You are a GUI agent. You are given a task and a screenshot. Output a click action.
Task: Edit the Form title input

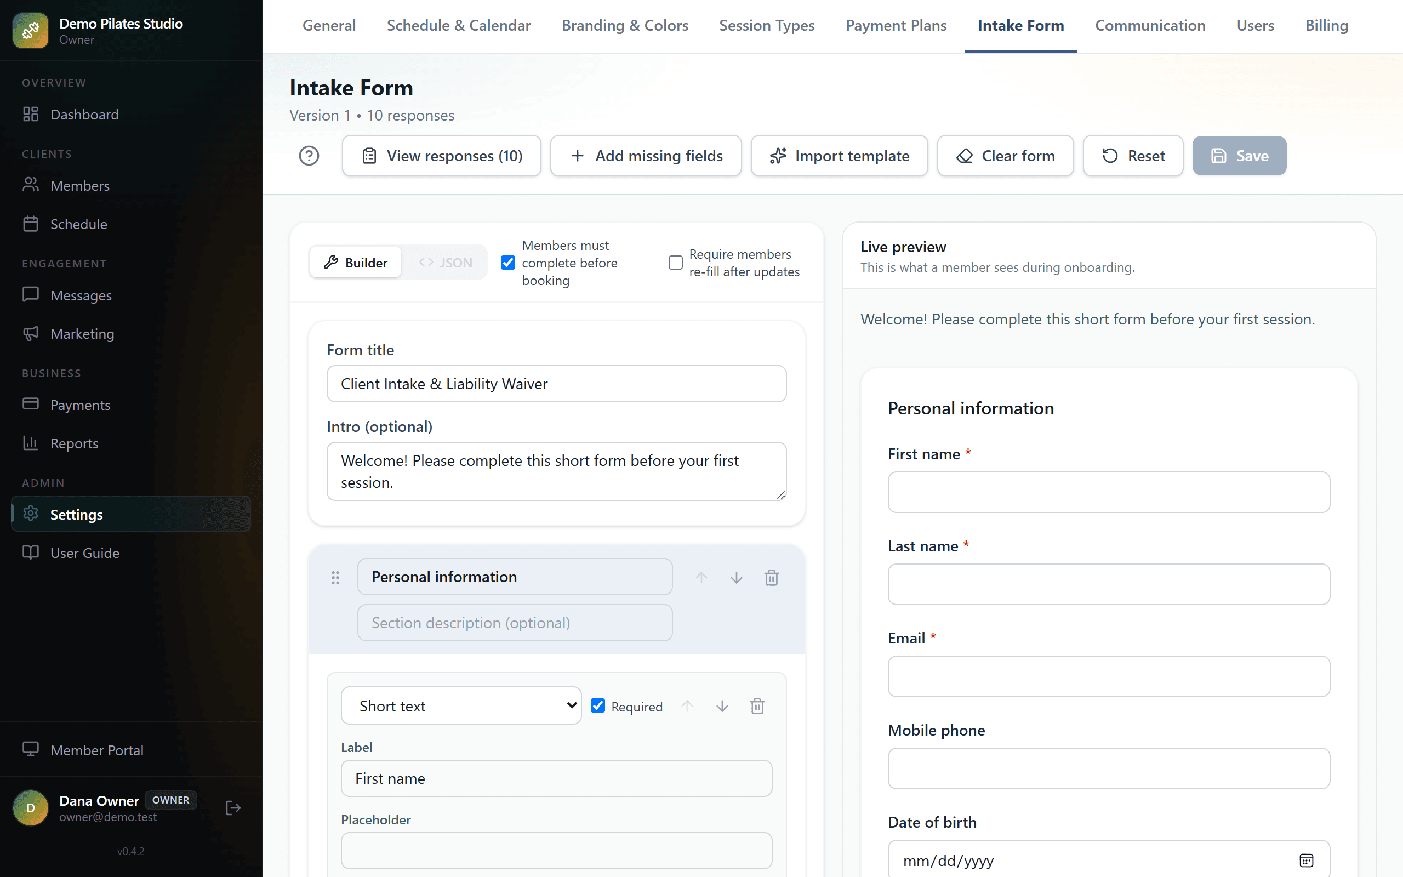click(x=557, y=384)
